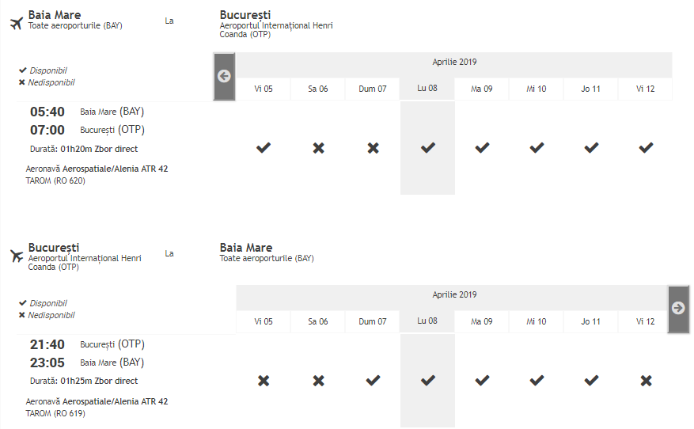The width and height of the screenshot is (694, 429).
Task: Click next week arrow on return calendar
Action: click(678, 309)
